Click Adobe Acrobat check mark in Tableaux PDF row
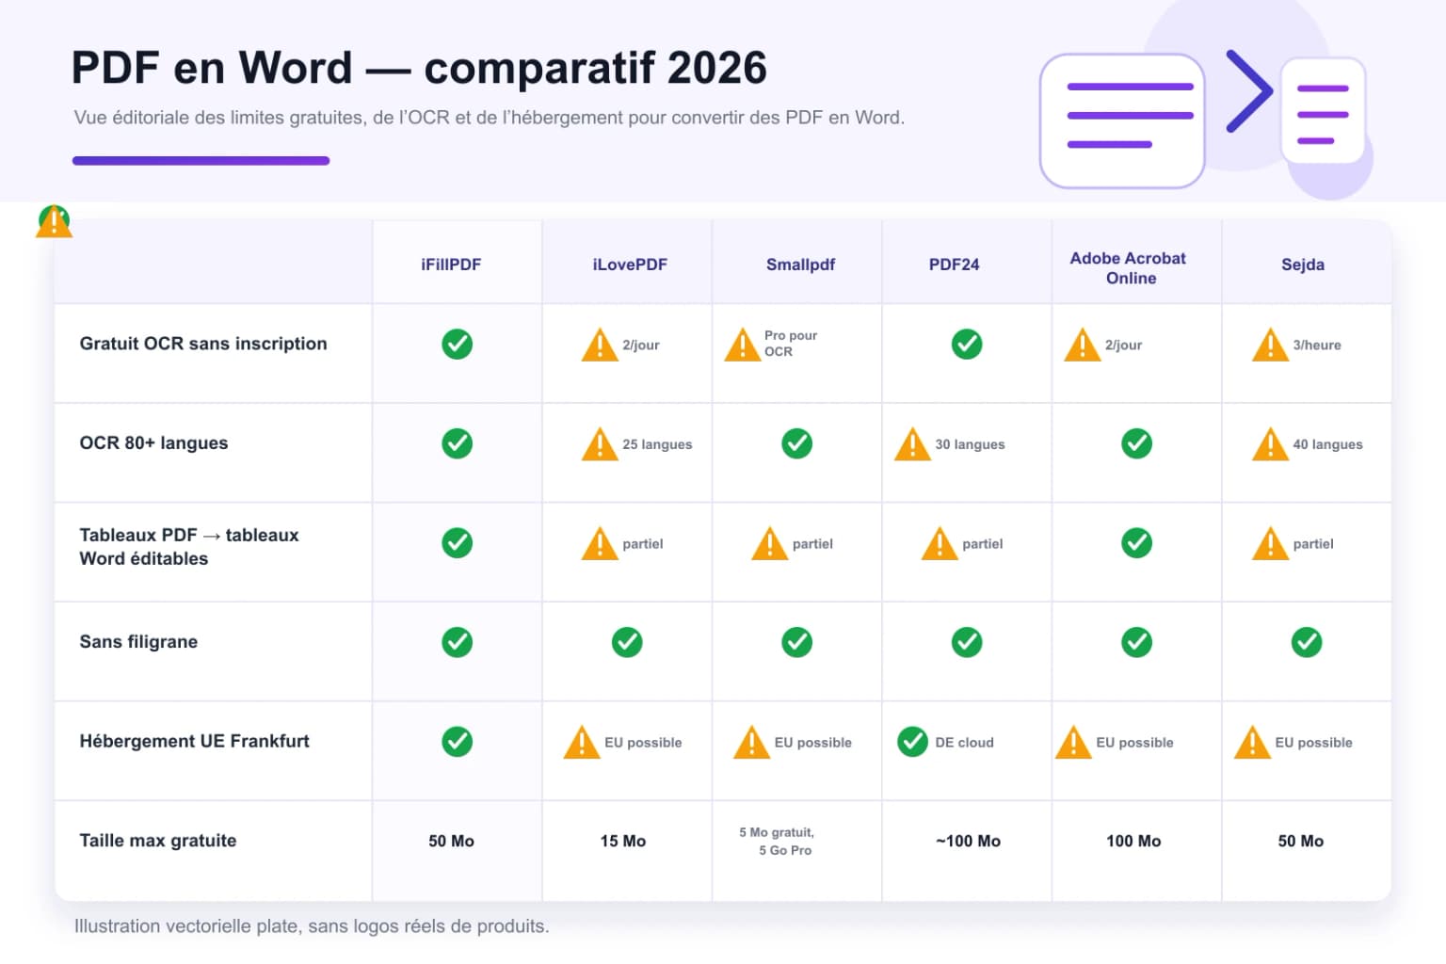The width and height of the screenshot is (1446, 964). (1137, 543)
